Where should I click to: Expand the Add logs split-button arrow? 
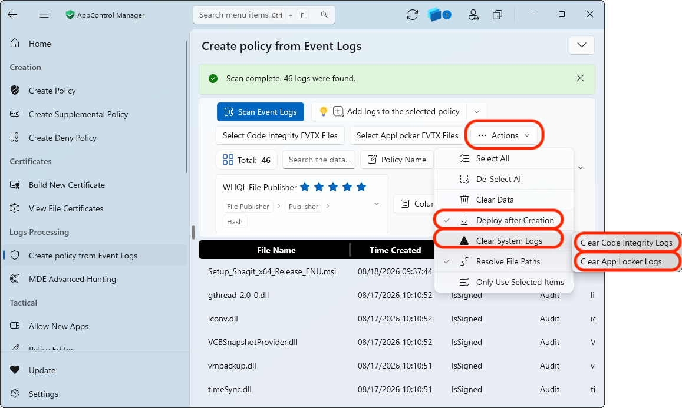click(x=477, y=112)
